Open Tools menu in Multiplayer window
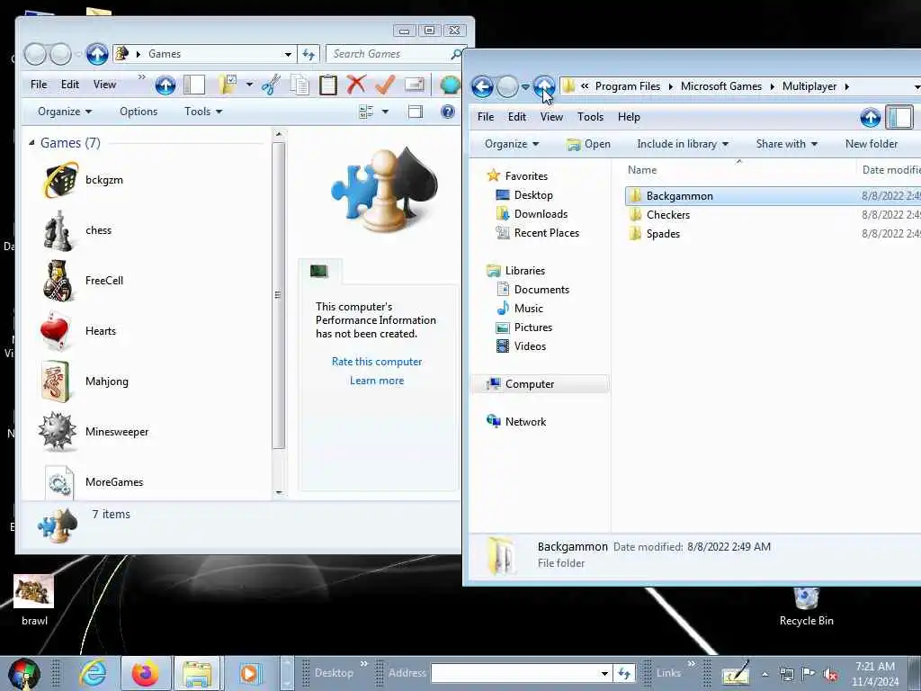The height and width of the screenshot is (691, 921). click(590, 117)
